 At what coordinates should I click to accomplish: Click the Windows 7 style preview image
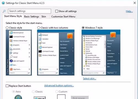(101, 53)
